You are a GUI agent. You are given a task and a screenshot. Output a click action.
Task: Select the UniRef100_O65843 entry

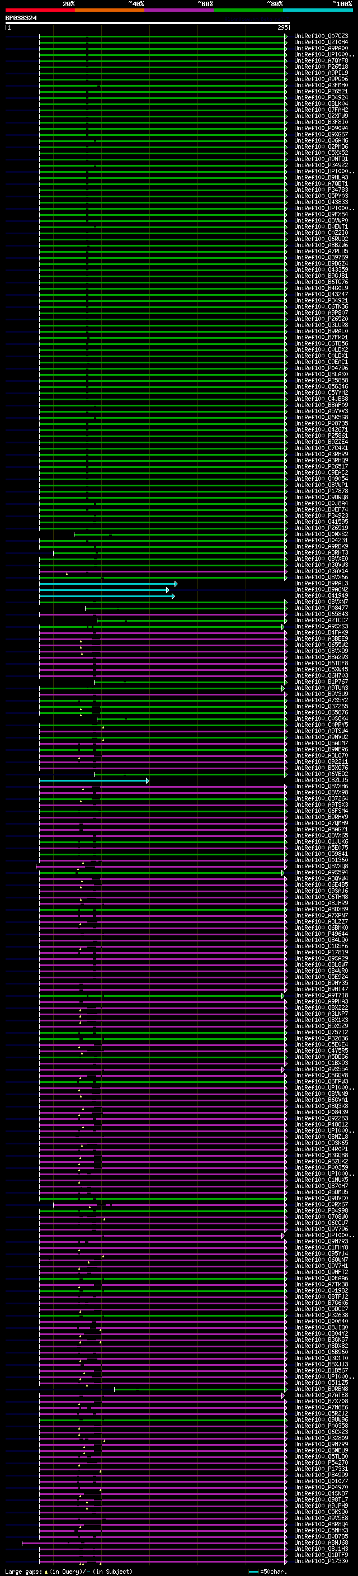click(x=321, y=614)
